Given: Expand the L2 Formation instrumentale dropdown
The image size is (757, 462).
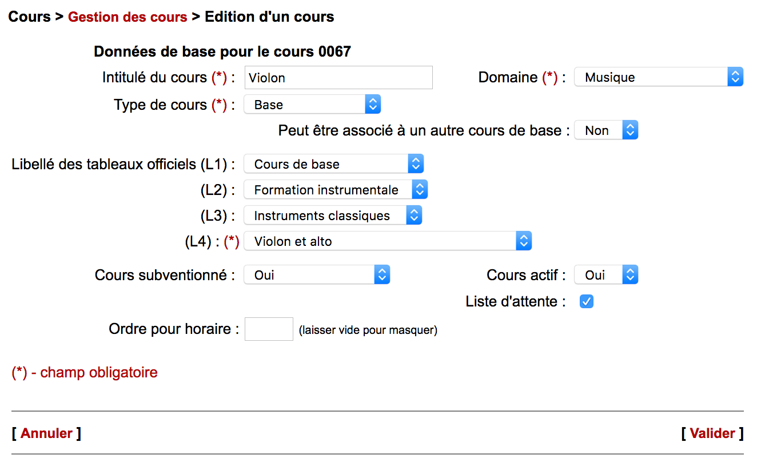Looking at the screenshot, I should pyautogui.click(x=335, y=190).
